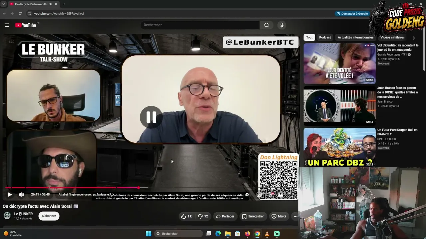Open Firefox from the taskbar
The height and width of the screenshot is (239, 426).
click(x=247, y=234)
